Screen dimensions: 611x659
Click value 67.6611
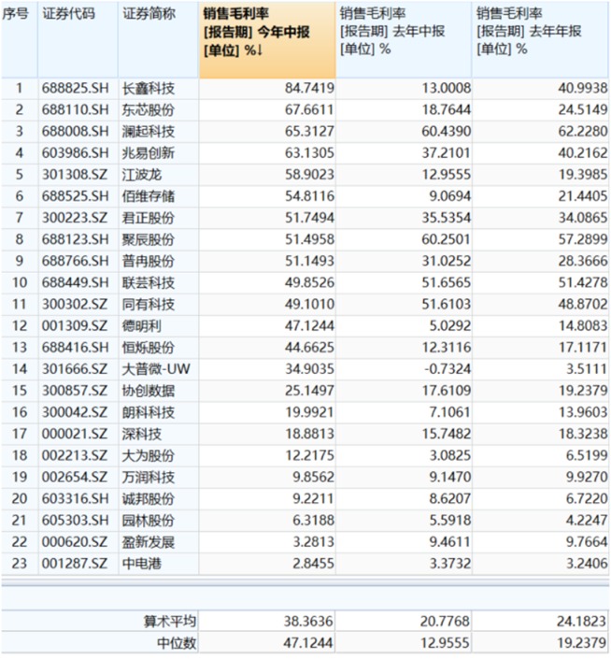click(309, 110)
